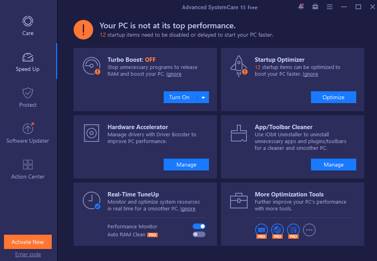Enable Auto RAM Clean

pos(199,234)
